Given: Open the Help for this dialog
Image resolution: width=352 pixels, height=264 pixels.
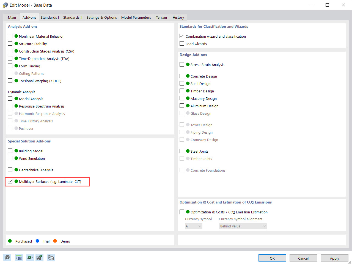Looking at the screenshot, I should pyautogui.click(x=7, y=257).
